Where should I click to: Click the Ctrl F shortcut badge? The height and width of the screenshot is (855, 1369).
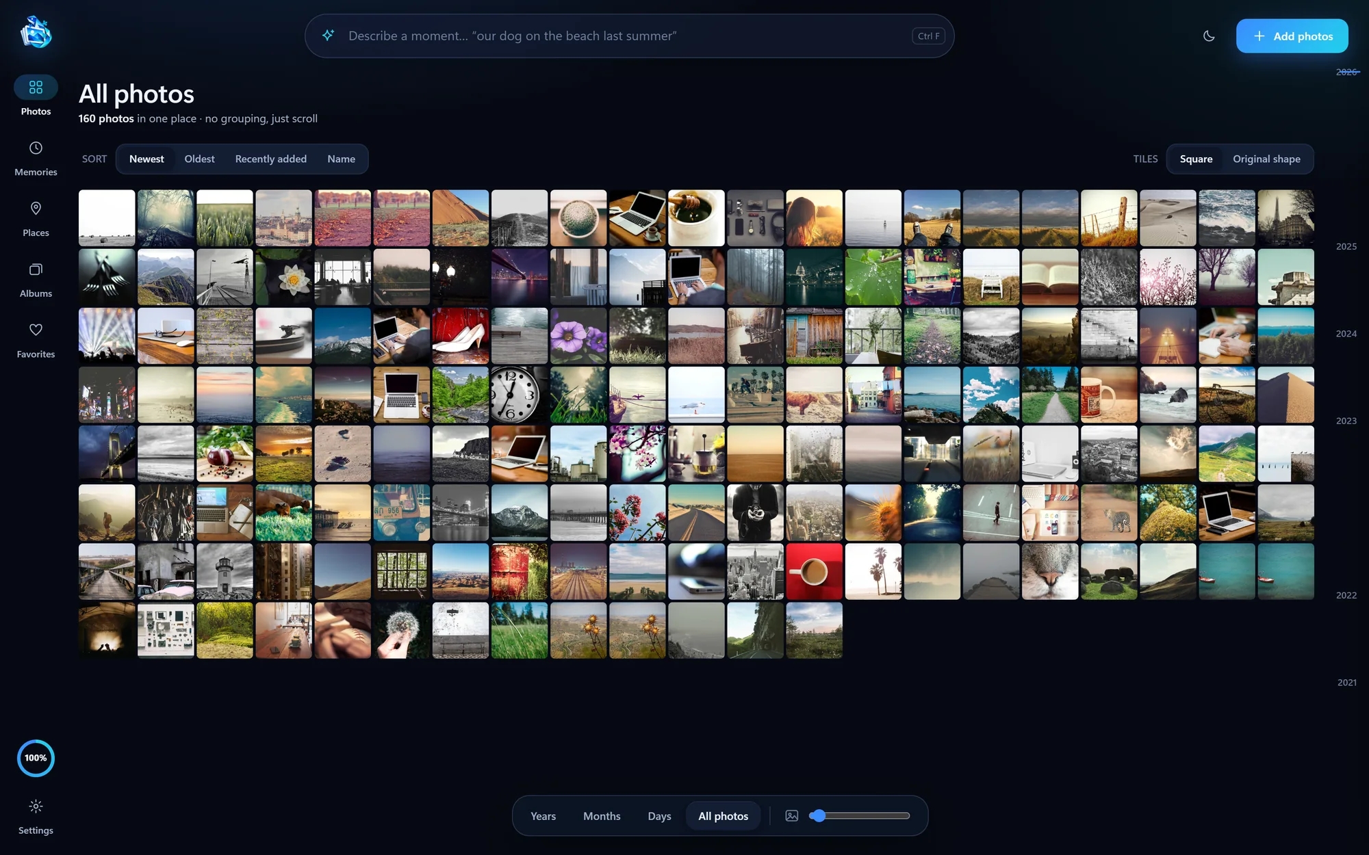pyautogui.click(x=928, y=36)
